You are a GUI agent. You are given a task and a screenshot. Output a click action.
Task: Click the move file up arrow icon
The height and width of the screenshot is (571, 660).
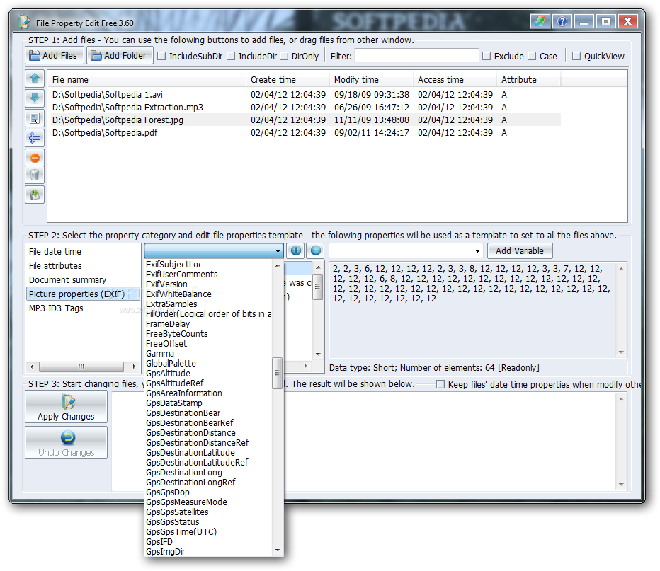pyautogui.click(x=35, y=79)
